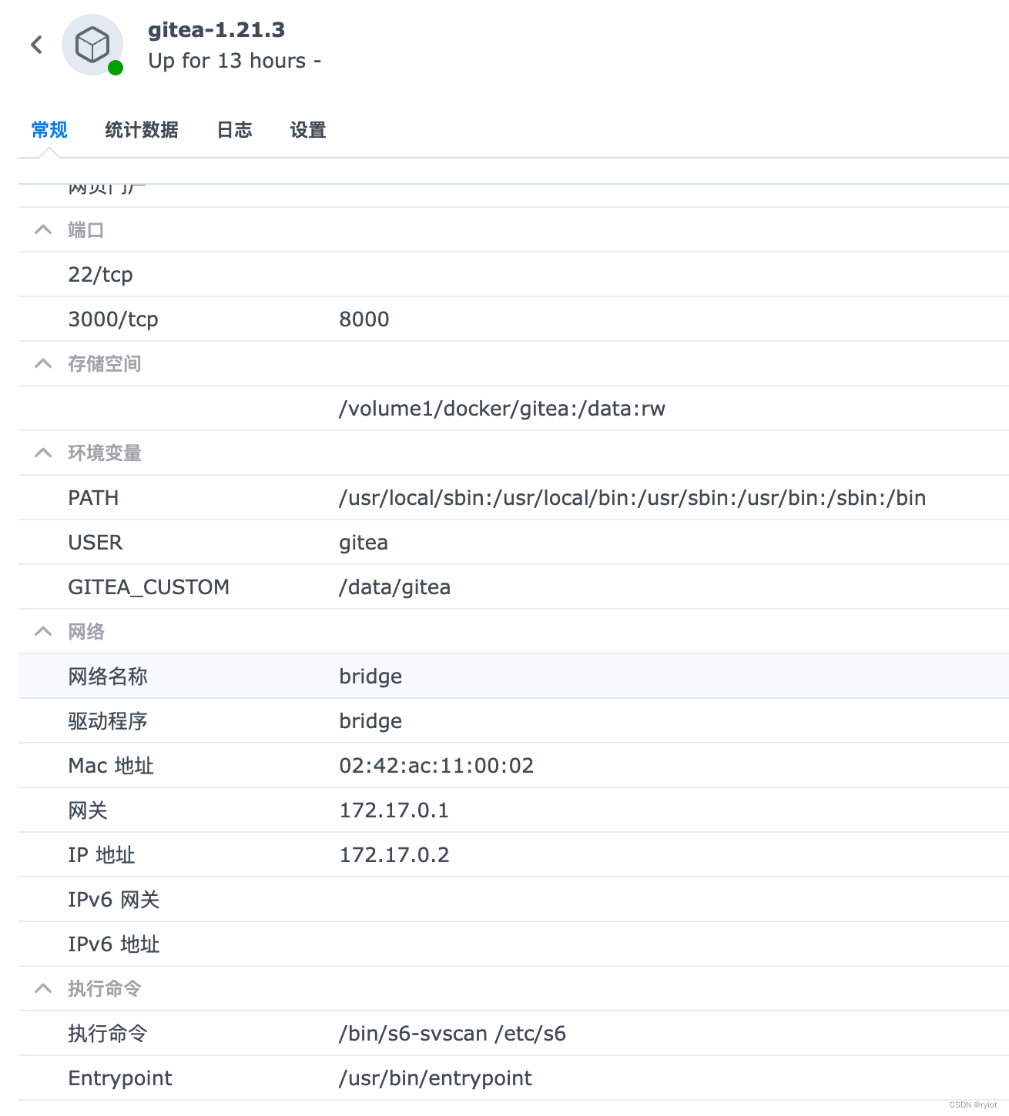Click the PATH variable name
Screen dimensions: 1009x1116
[x=93, y=498]
